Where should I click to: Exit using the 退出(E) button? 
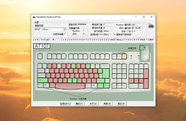121,104
